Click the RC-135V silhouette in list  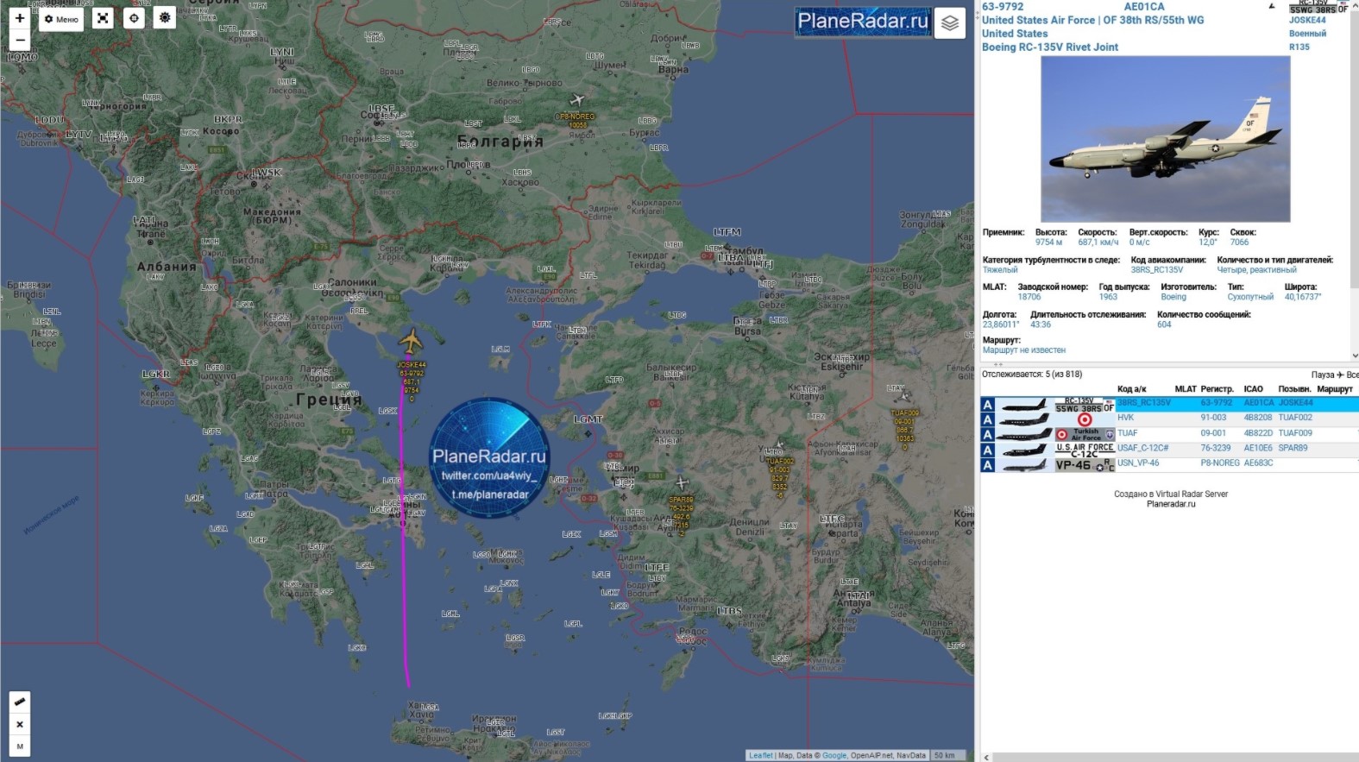1024,405
